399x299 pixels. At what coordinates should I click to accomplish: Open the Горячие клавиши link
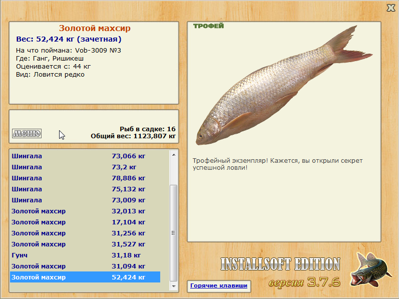(x=219, y=285)
